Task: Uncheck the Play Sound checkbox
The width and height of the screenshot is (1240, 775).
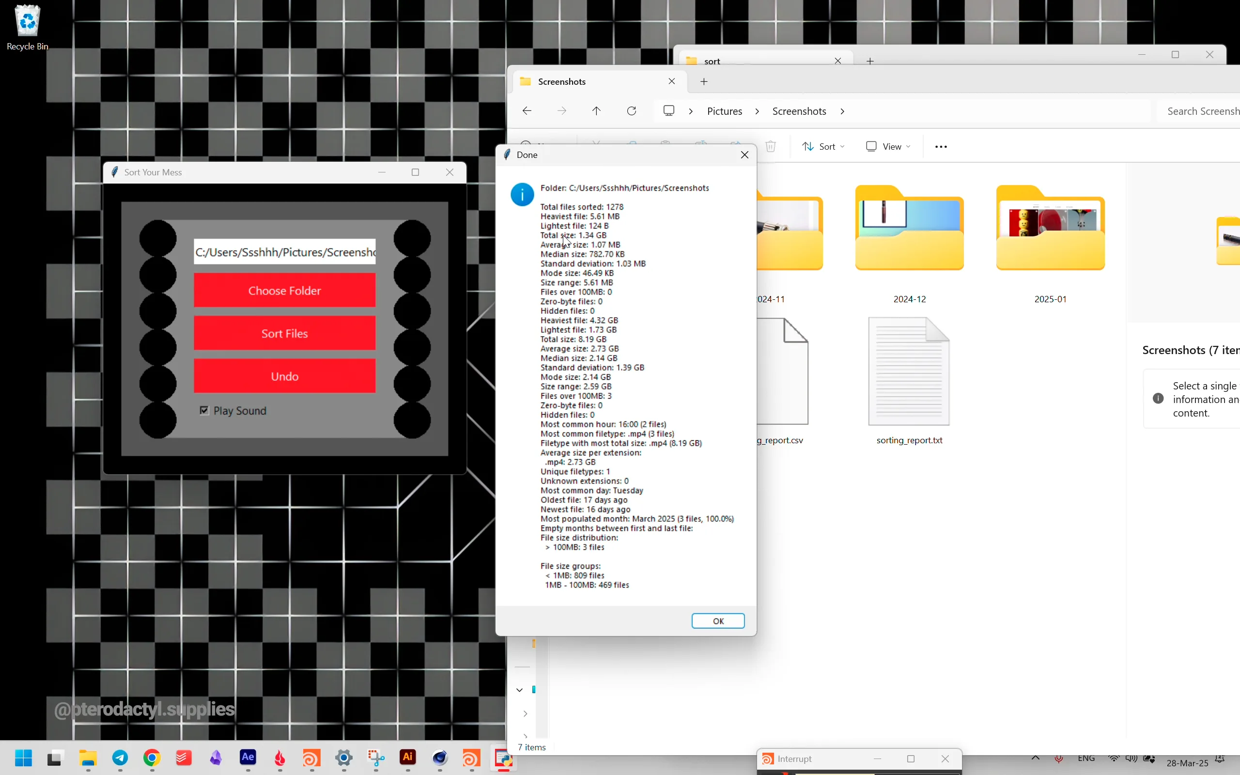Action: tap(204, 411)
